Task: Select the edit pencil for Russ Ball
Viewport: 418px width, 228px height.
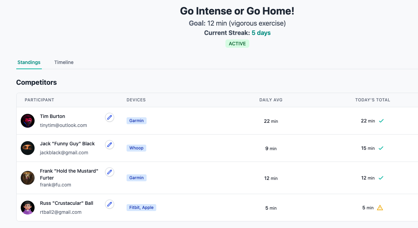Action: [110, 204]
